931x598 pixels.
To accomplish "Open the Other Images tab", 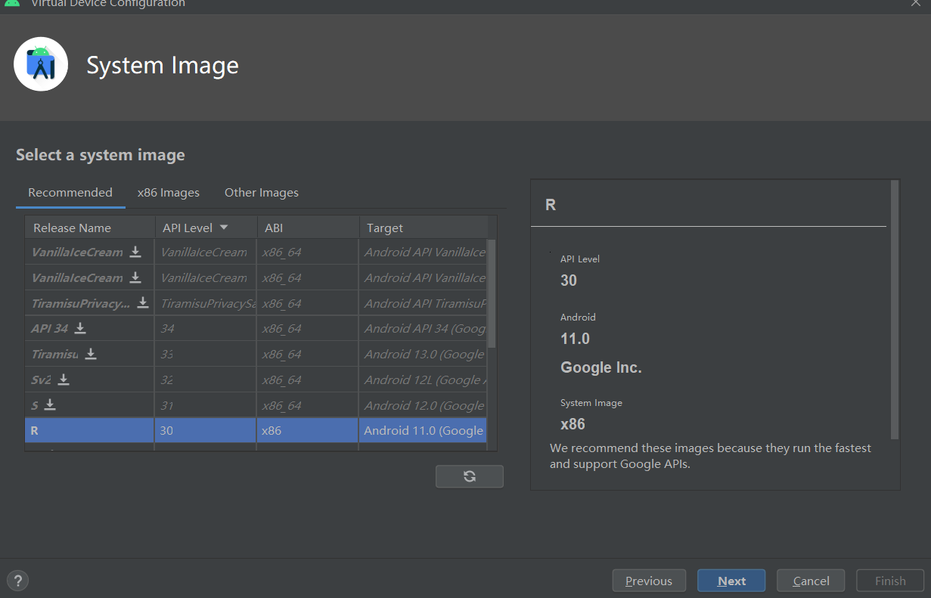I will pyautogui.click(x=261, y=193).
